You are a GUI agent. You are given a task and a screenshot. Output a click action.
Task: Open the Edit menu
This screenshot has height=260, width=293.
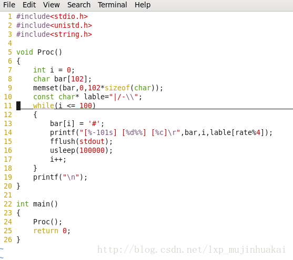29,5
